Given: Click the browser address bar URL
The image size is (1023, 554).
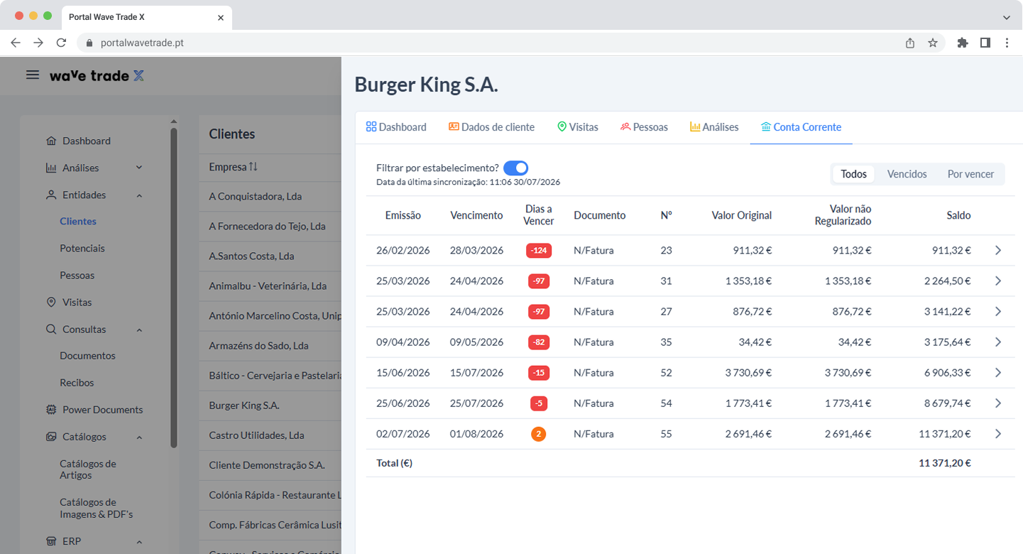Looking at the screenshot, I should pos(142,43).
